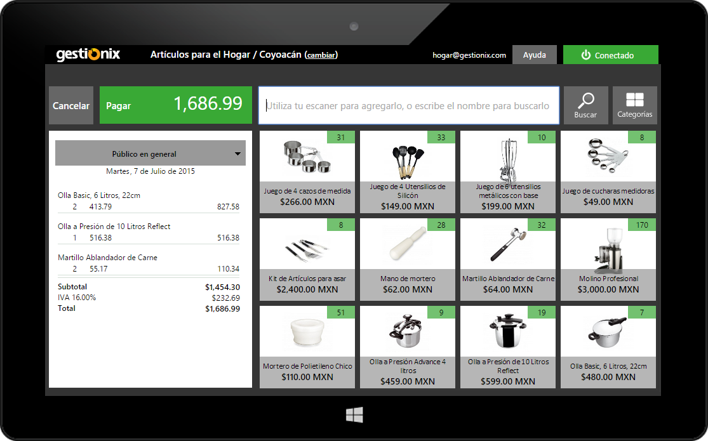Viewport: 708px width, 441px height.
Task: Add Juego de 4 cazos de medida
Action: (x=307, y=171)
